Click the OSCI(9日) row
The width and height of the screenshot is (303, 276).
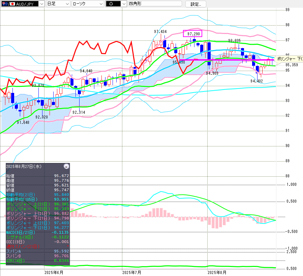pyautogui.click(x=37, y=242)
